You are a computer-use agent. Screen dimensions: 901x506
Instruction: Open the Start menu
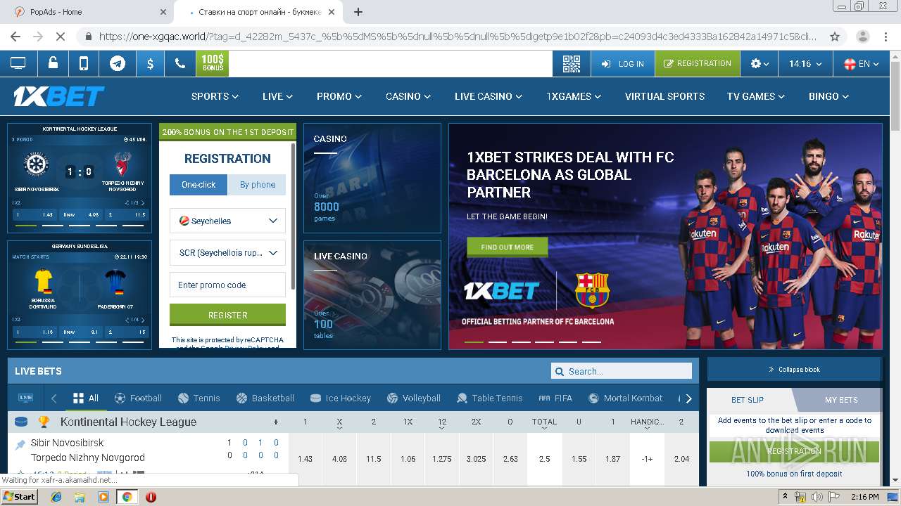pyautogui.click(x=19, y=496)
